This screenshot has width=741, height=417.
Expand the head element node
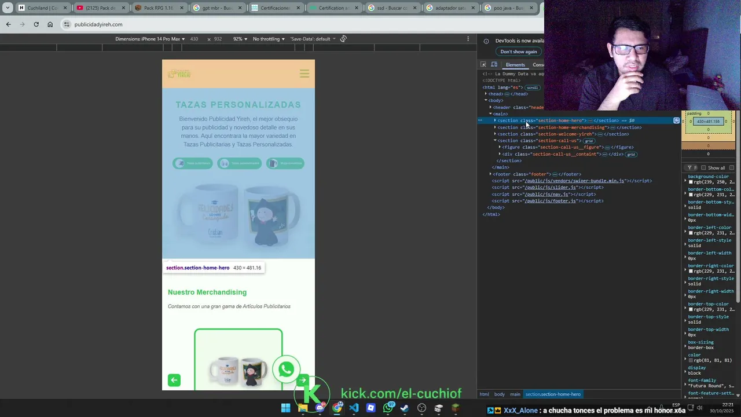(486, 94)
